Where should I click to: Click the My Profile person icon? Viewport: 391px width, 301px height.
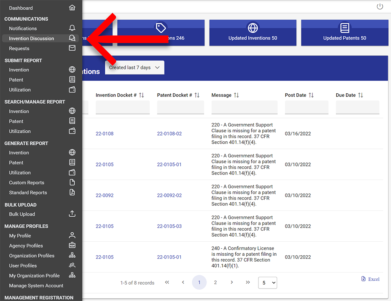click(72, 235)
